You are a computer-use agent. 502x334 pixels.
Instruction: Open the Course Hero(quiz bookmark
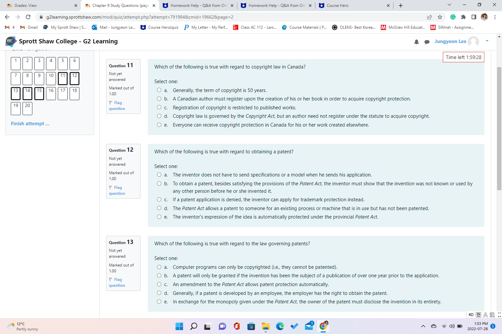point(159,27)
